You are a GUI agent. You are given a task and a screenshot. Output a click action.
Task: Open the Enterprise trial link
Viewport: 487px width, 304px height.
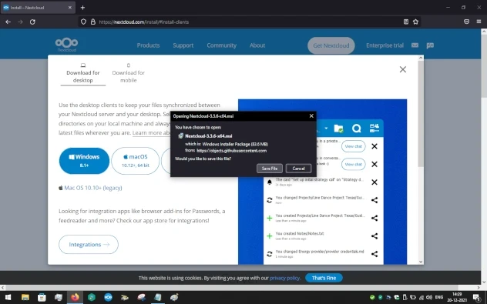(x=385, y=45)
